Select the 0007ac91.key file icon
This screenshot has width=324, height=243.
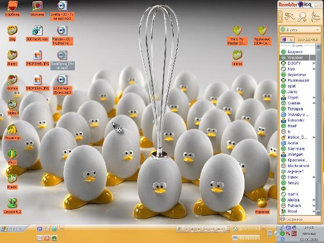click(x=37, y=33)
